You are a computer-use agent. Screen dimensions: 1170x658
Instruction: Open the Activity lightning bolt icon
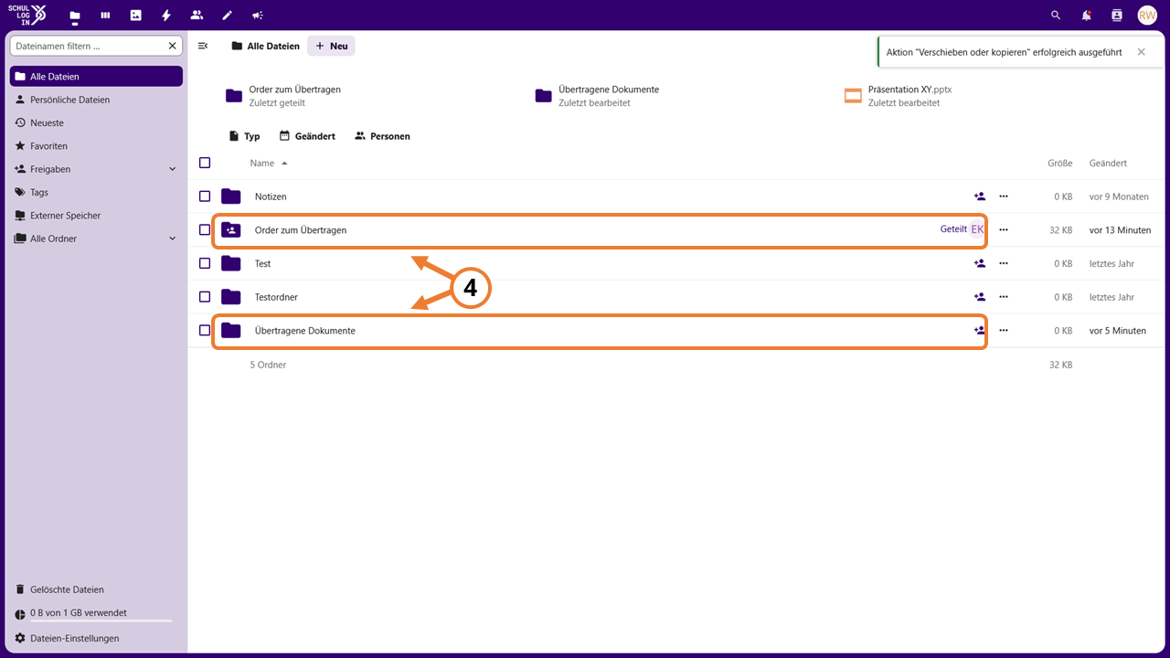point(165,16)
